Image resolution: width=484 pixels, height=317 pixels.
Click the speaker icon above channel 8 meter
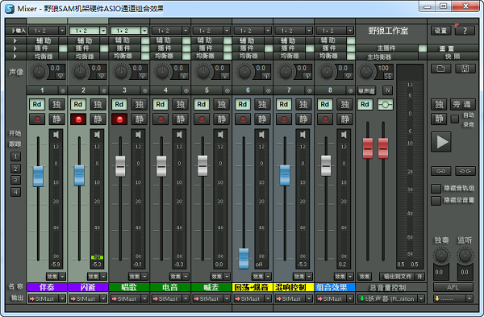pos(344,135)
